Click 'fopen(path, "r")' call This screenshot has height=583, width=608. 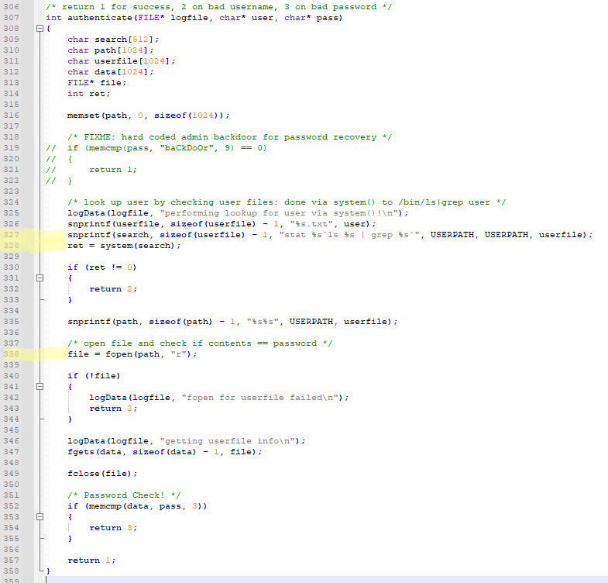click(149, 354)
